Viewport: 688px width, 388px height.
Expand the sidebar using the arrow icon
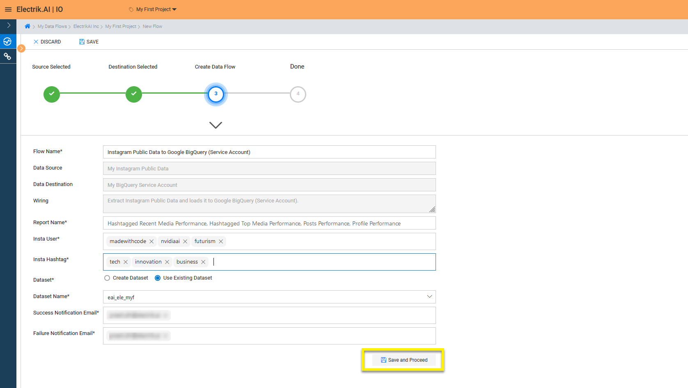[x=8, y=25]
